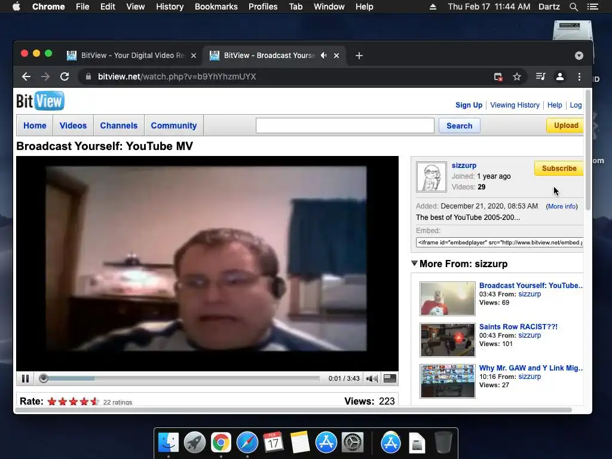Image resolution: width=612 pixels, height=459 pixels.
Task: Open 'Saints Row RACIST??!' video link
Action: pyautogui.click(x=518, y=327)
